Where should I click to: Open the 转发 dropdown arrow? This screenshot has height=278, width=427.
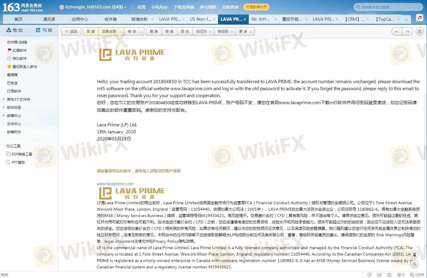[x=141, y=32]
